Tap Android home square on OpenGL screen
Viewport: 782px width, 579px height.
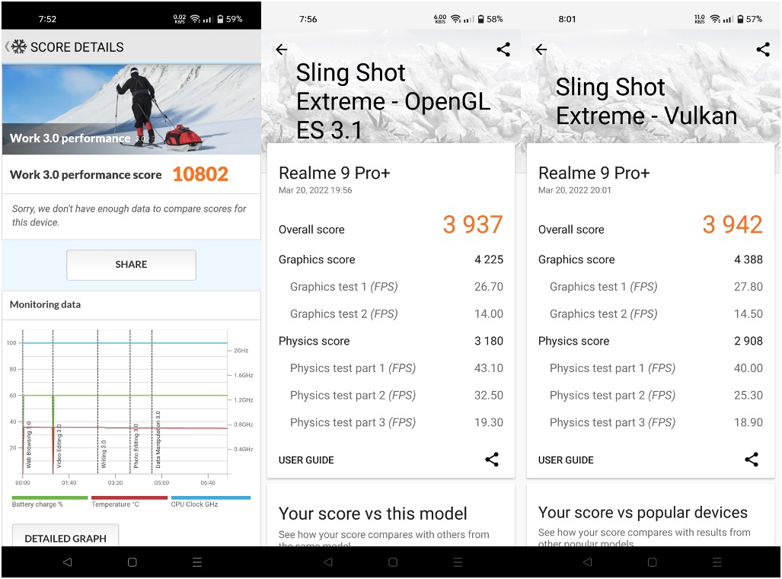[x=393, y=562]
